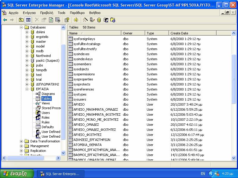Select the Roles tree node

[x=46, y=117]
